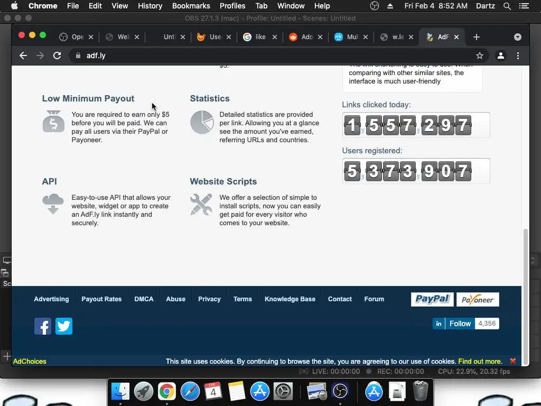Open Safari from the Dock
The height and width of the screenshot is (406, 541).
click(190, 392)
